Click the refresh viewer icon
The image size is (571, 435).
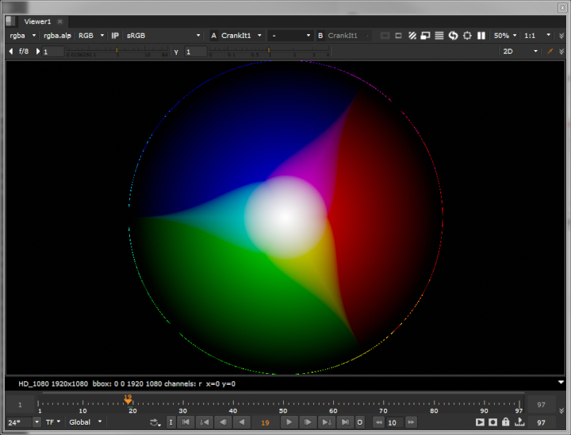tap(454, 36)
